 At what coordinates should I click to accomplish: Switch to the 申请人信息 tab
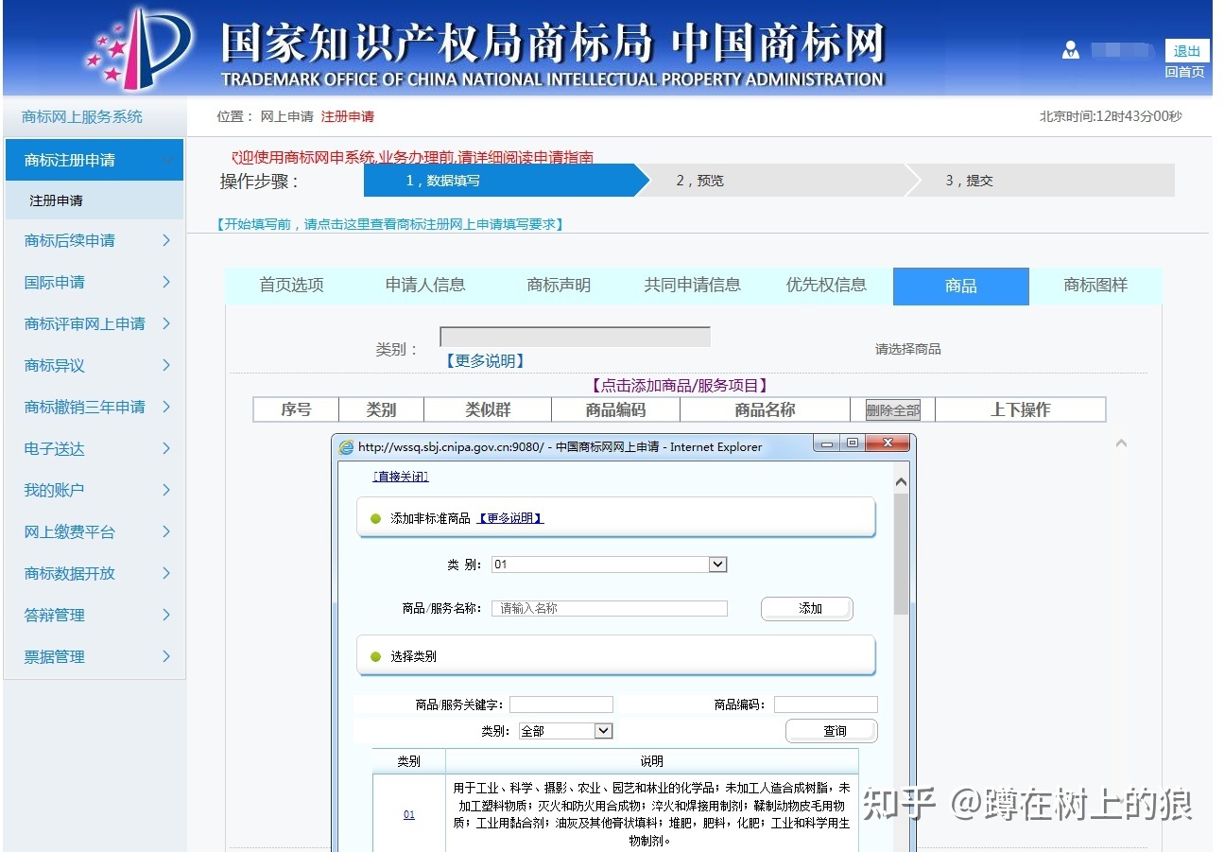(425, 286)
